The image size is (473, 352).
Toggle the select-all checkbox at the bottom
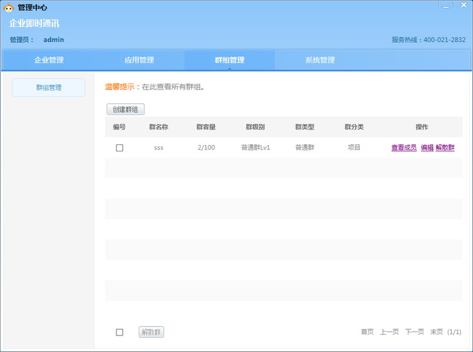coord(120,332)
